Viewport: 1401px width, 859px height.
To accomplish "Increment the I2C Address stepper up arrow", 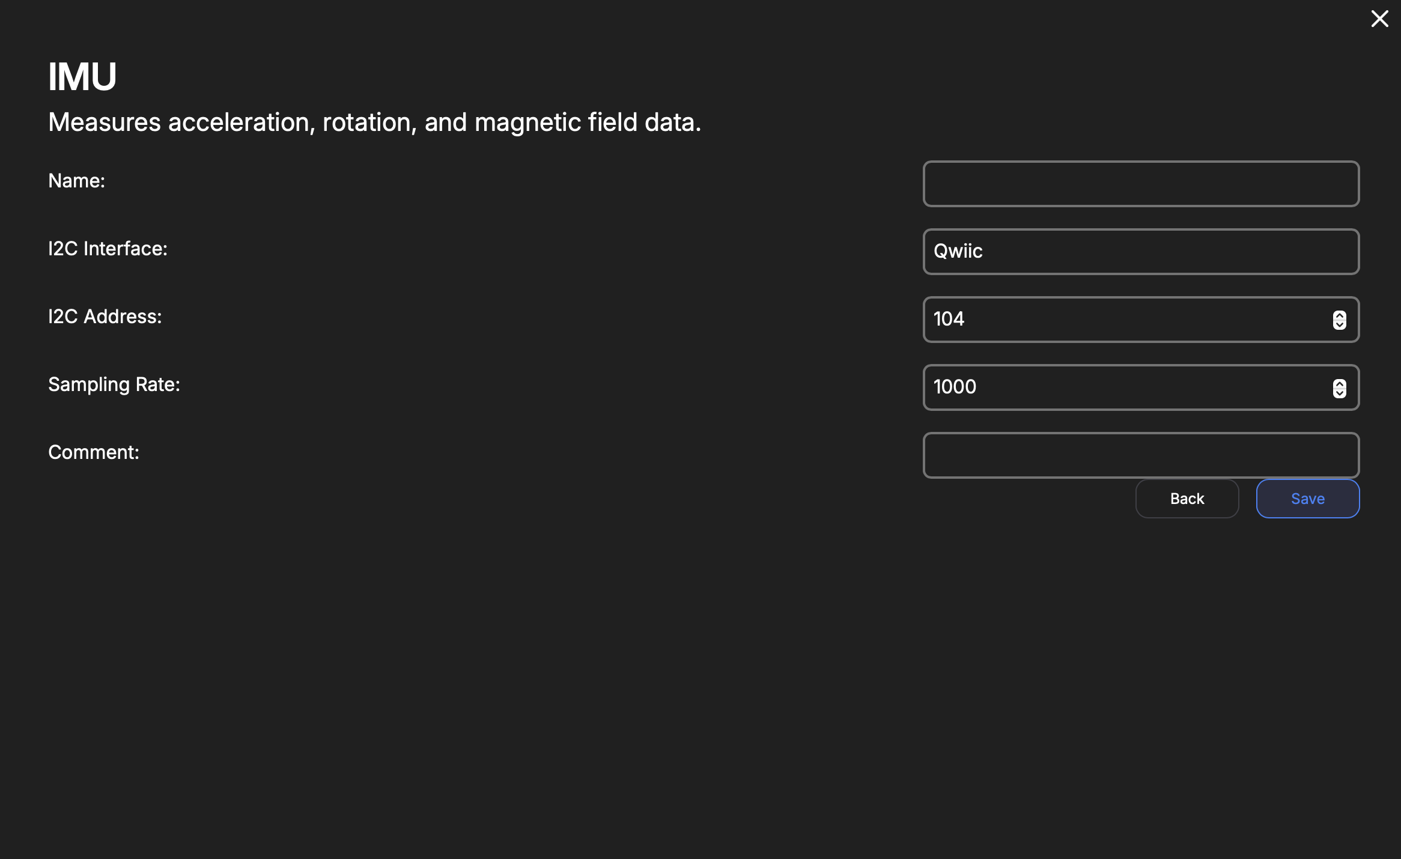I will tap(1339, 315).
